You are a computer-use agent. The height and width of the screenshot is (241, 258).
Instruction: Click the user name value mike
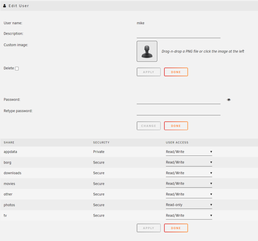[141, 23]
